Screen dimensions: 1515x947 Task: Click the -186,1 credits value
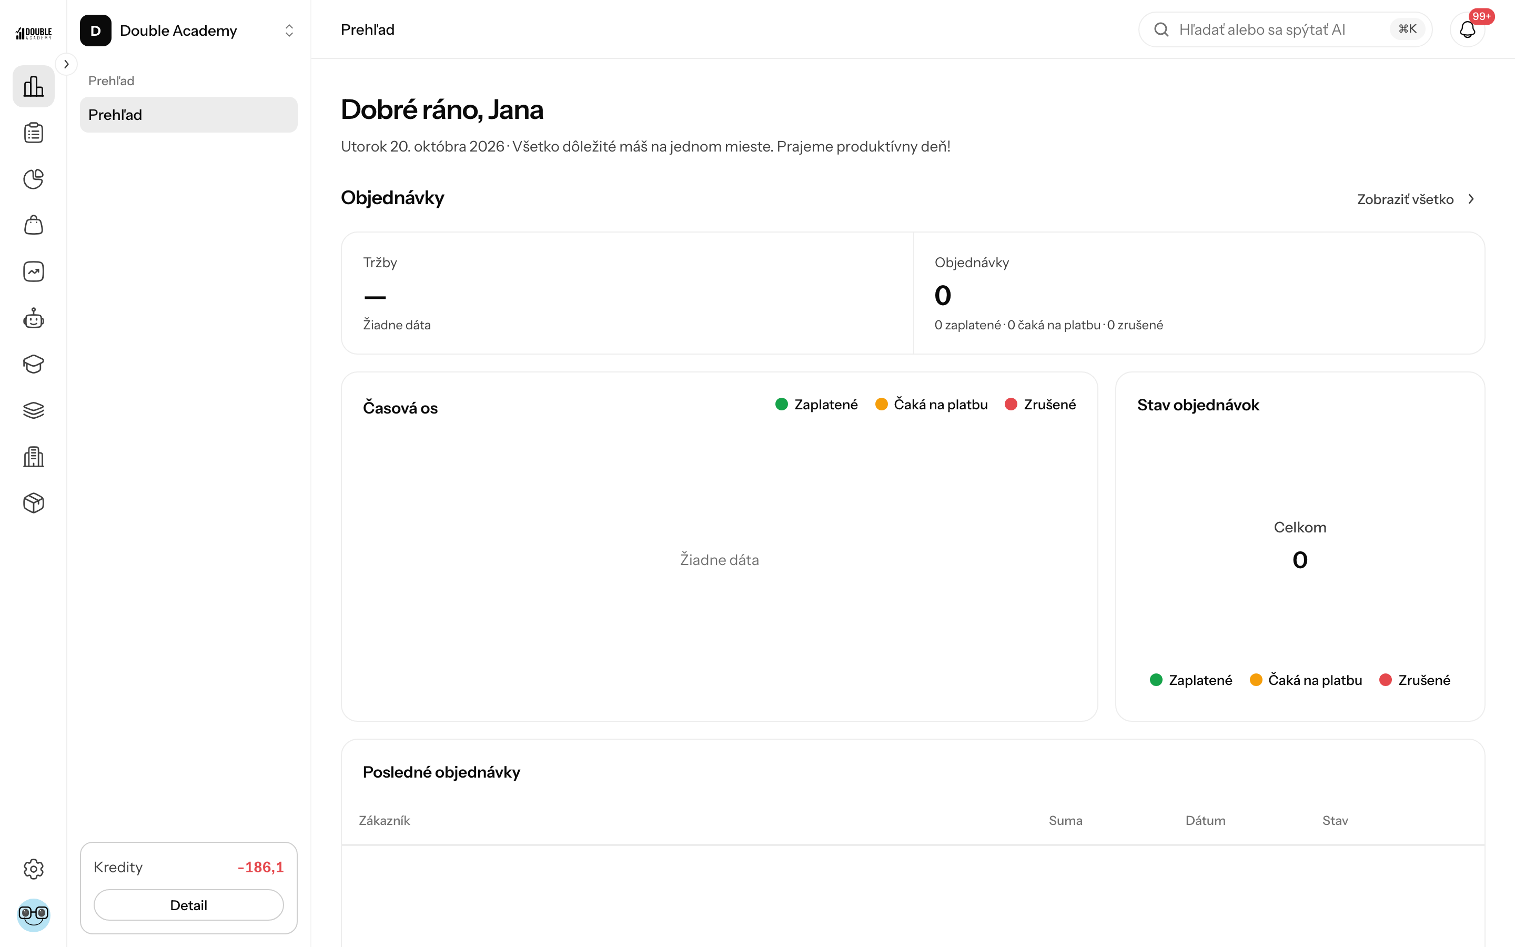260,867
